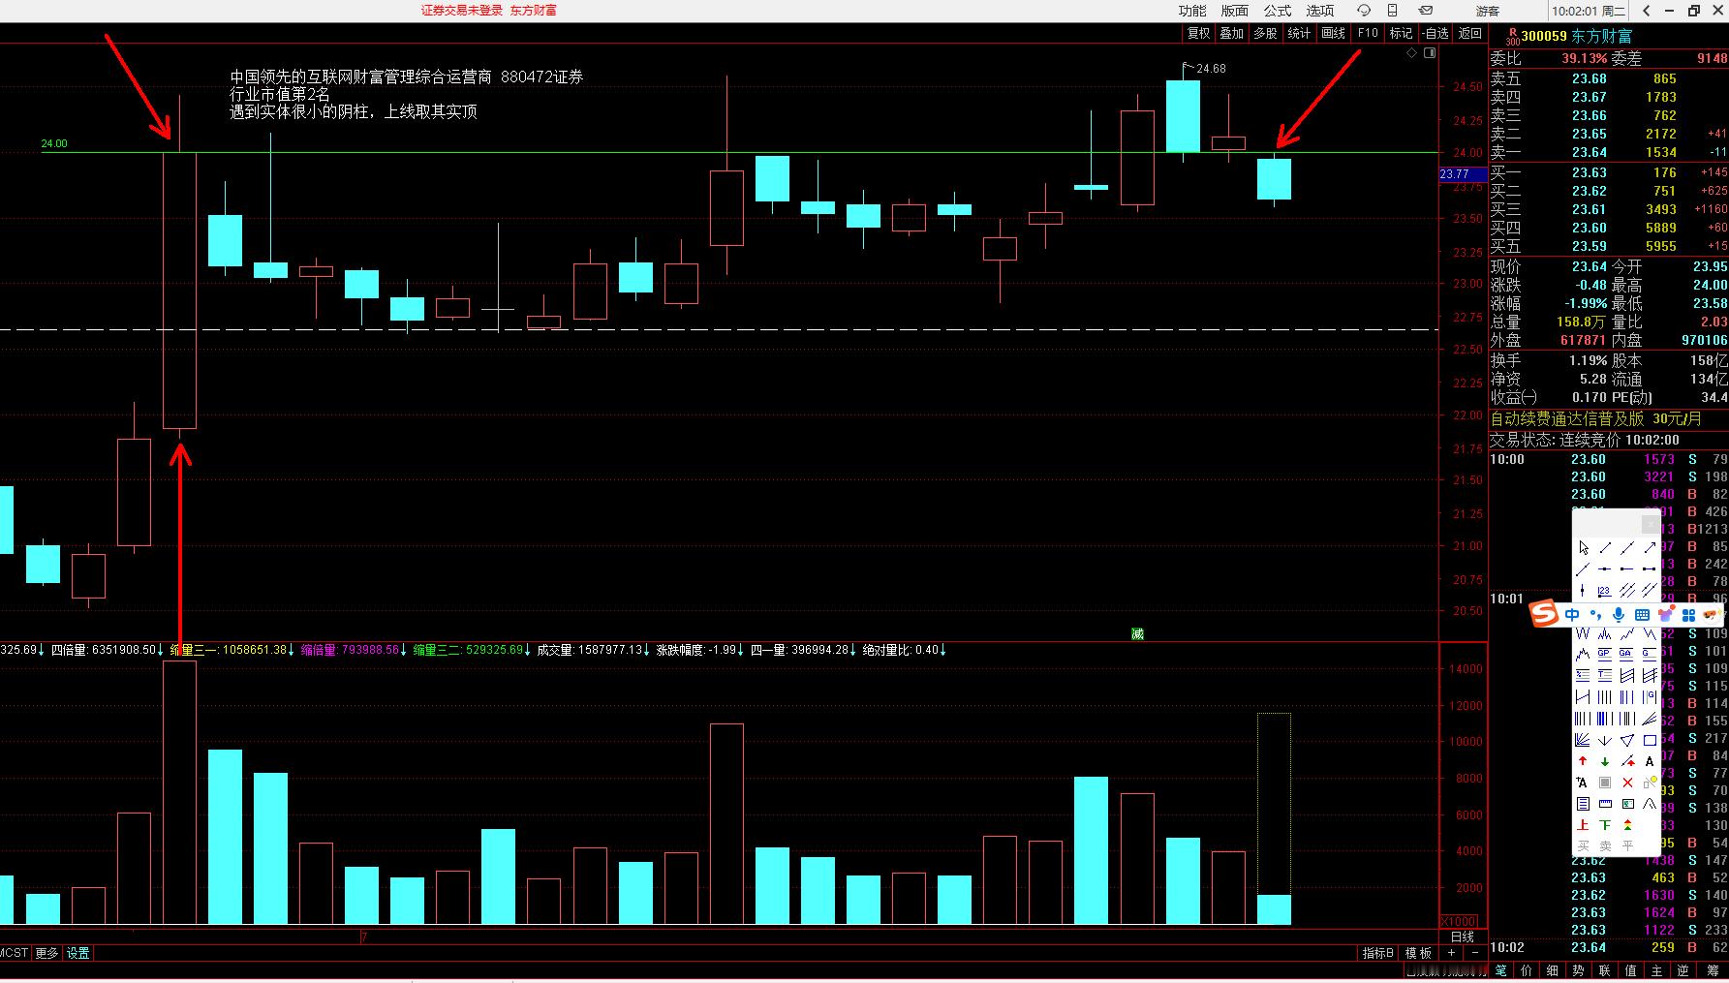Switch to the 笔 tab
The image size is (1729, 983).
coord(1500,970)
